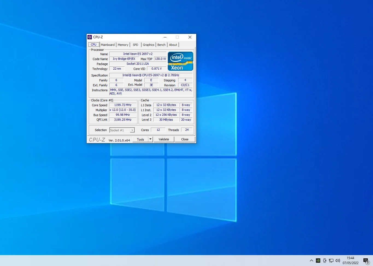
Task: Go to the Bench tab
Action: tap(161, 45)
